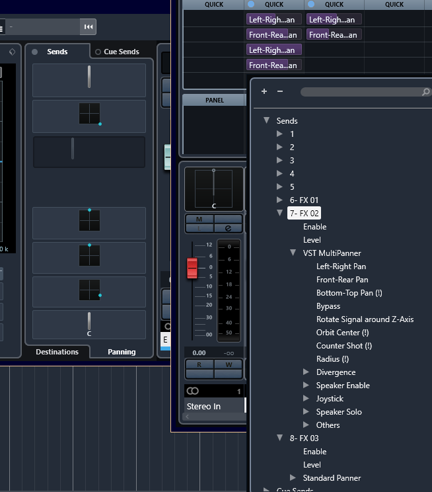Enable Read automation on Stereo In
Image resolution: width=432 pixels, height=492 pixels.
(199, 364)
